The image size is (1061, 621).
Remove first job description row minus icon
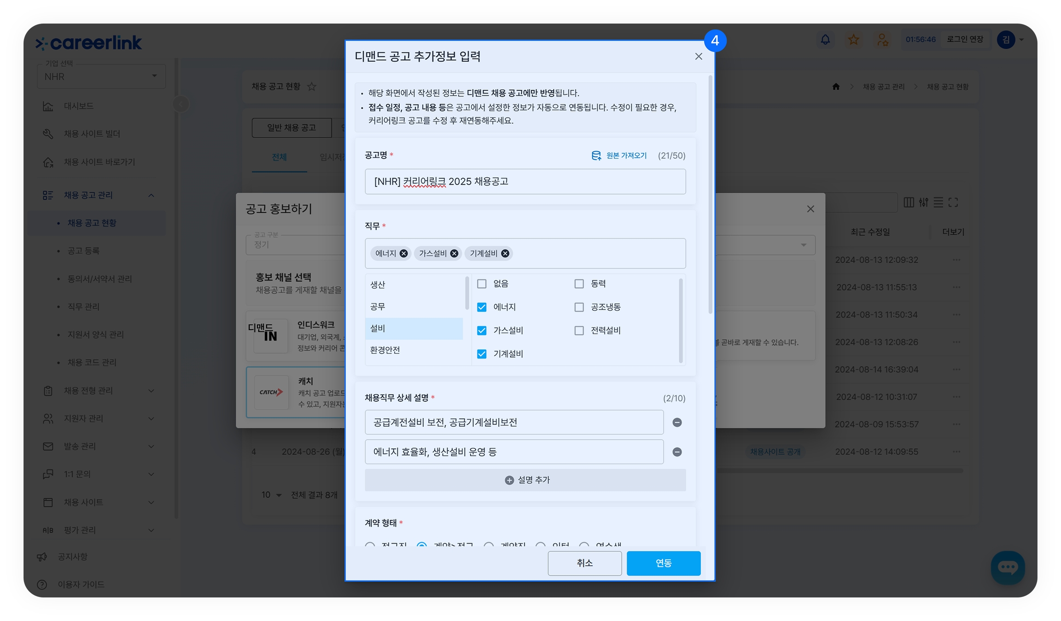tap(677, 423)
